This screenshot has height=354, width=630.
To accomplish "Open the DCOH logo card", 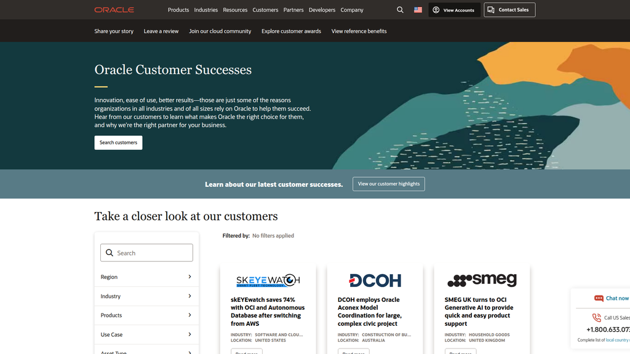I will [x=375, y=280].
